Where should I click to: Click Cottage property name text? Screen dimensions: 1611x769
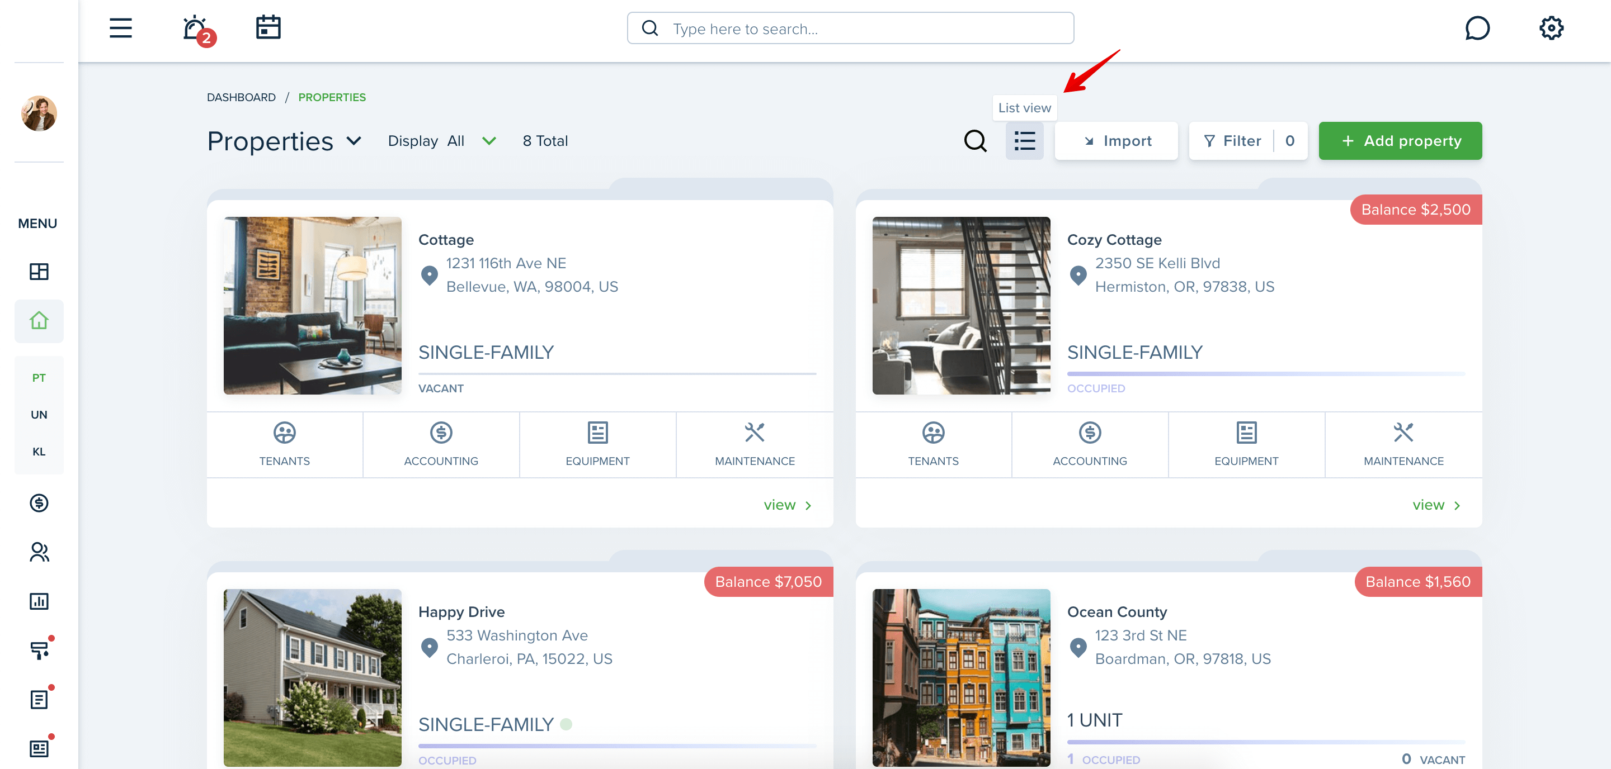[446, 240]
